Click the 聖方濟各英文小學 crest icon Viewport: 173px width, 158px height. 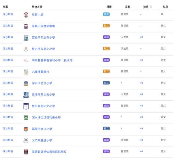(26, 49)
